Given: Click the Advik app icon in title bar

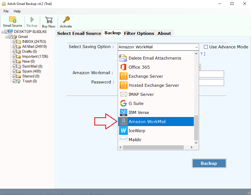Looking at the screenshot, I should pyautogui.click(x=4, y=4).
